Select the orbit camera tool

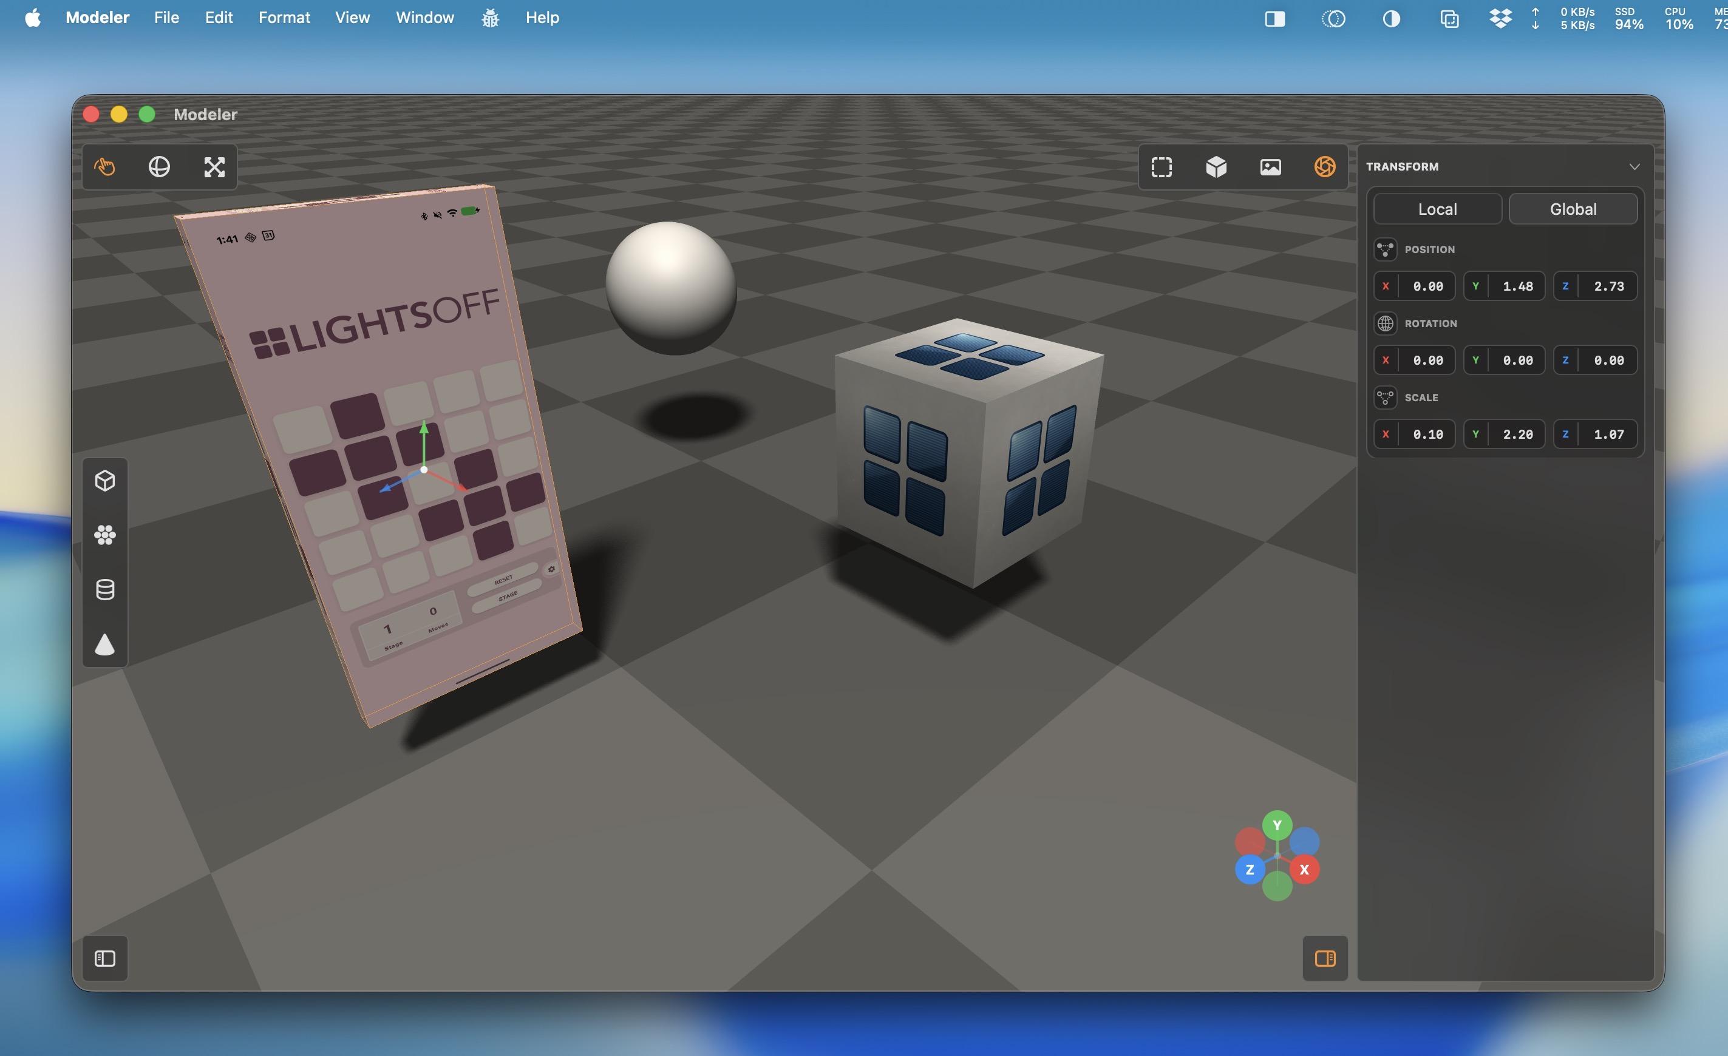[x=159, y=167]
